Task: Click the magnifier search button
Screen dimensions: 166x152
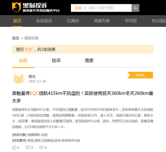Action: [x=136, y=8]
